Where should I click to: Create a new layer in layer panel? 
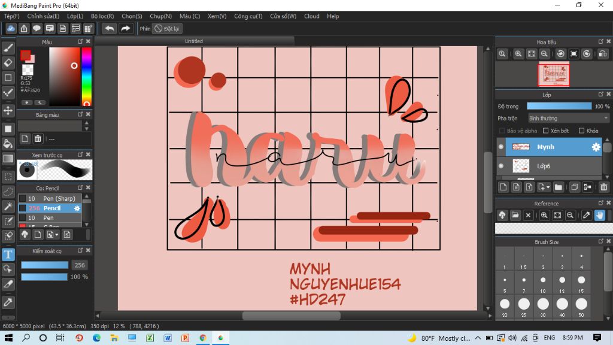click(x=503, y=187)
